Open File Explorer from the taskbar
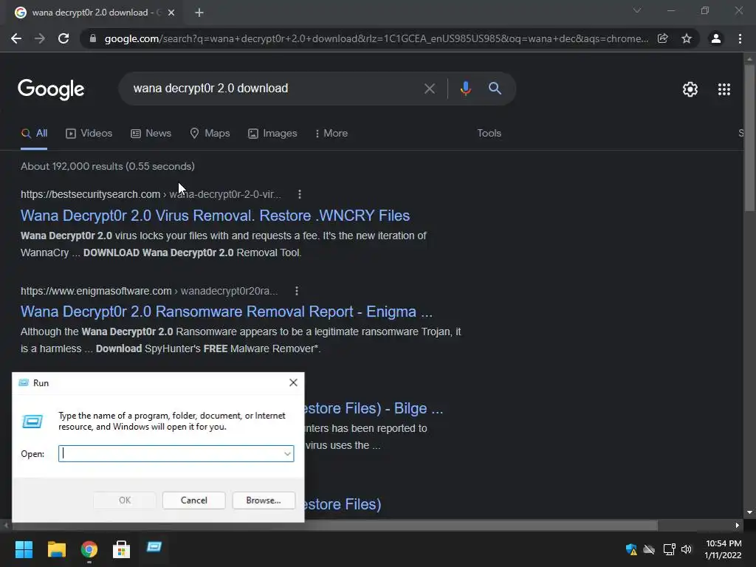756x567 pixels. click(56, 549)
